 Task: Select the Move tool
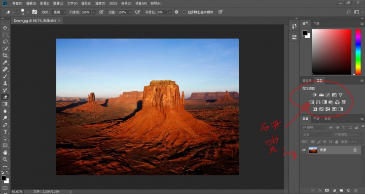[x=5, y=28]
